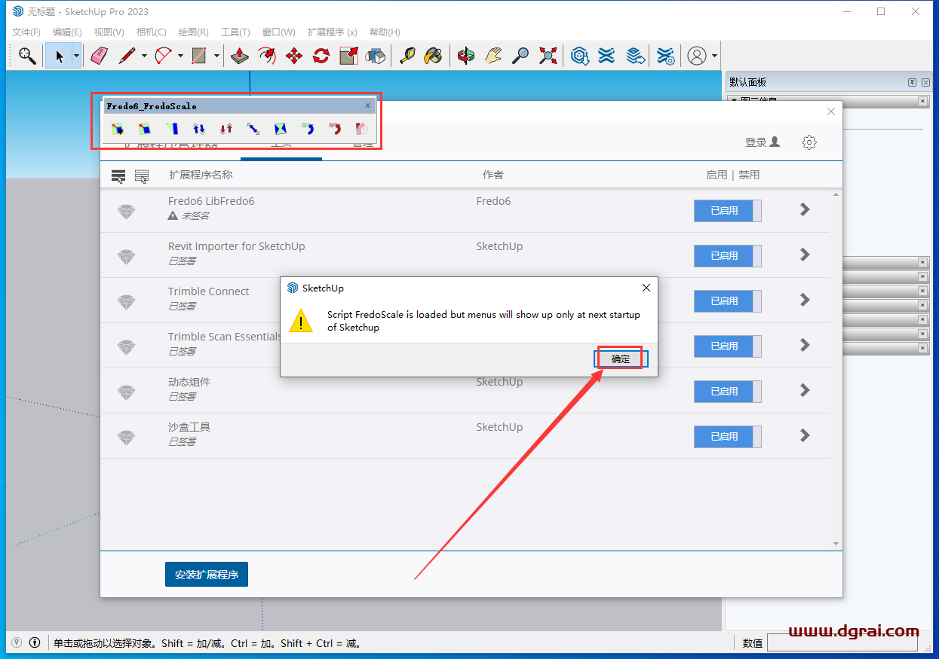Select the Scale tool

[x=348, y=56]
